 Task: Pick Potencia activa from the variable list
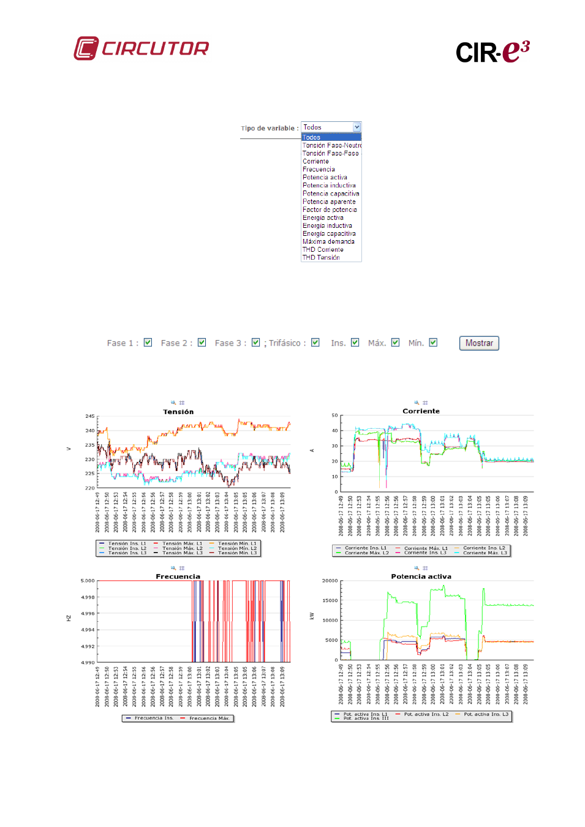[331, 177]
